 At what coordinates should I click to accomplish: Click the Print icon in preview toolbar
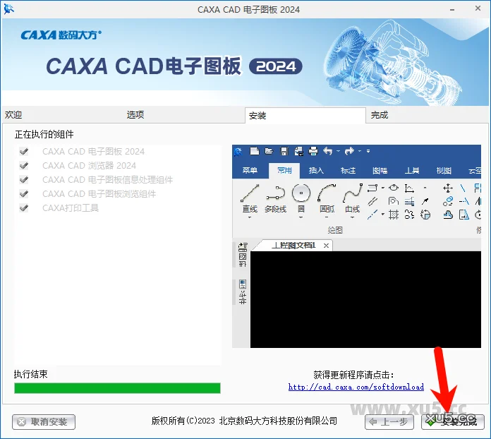pyautogui.click(x=313, y=151)
